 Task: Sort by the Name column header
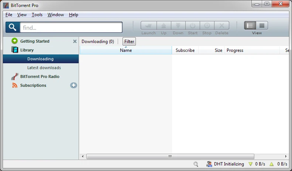[126, 50]
